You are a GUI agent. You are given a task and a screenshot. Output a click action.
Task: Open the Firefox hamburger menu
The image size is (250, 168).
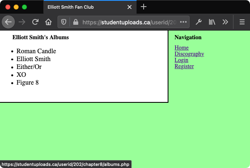(x=242, y=22)
